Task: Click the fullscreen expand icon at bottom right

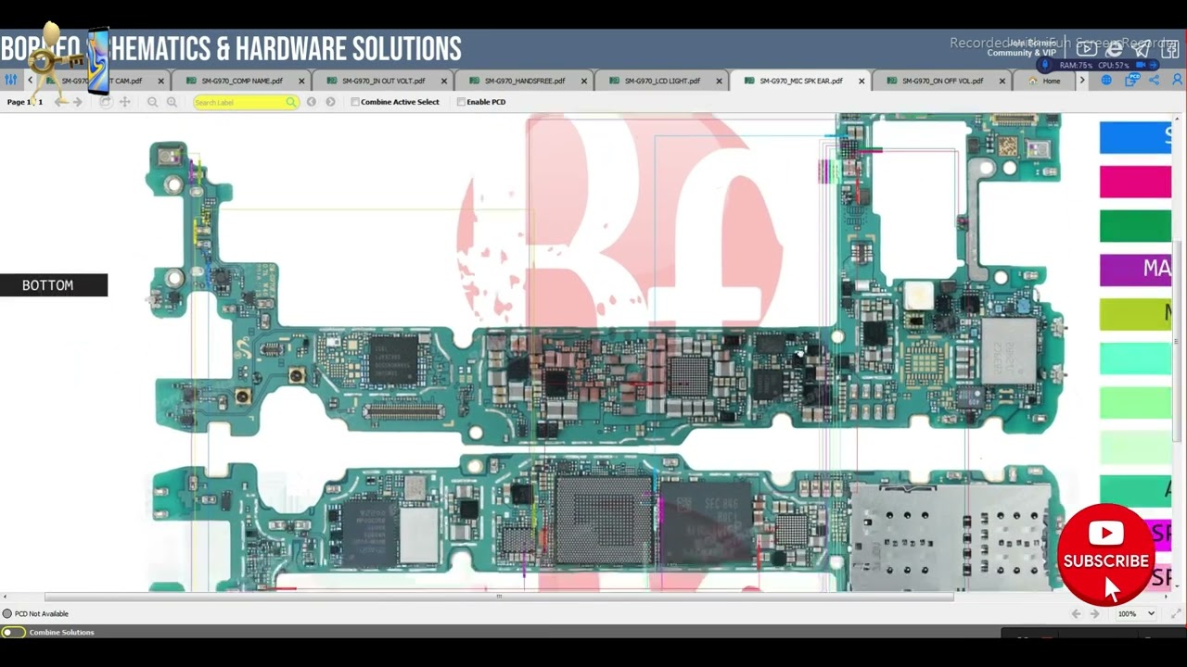Action: (1177, 613)
